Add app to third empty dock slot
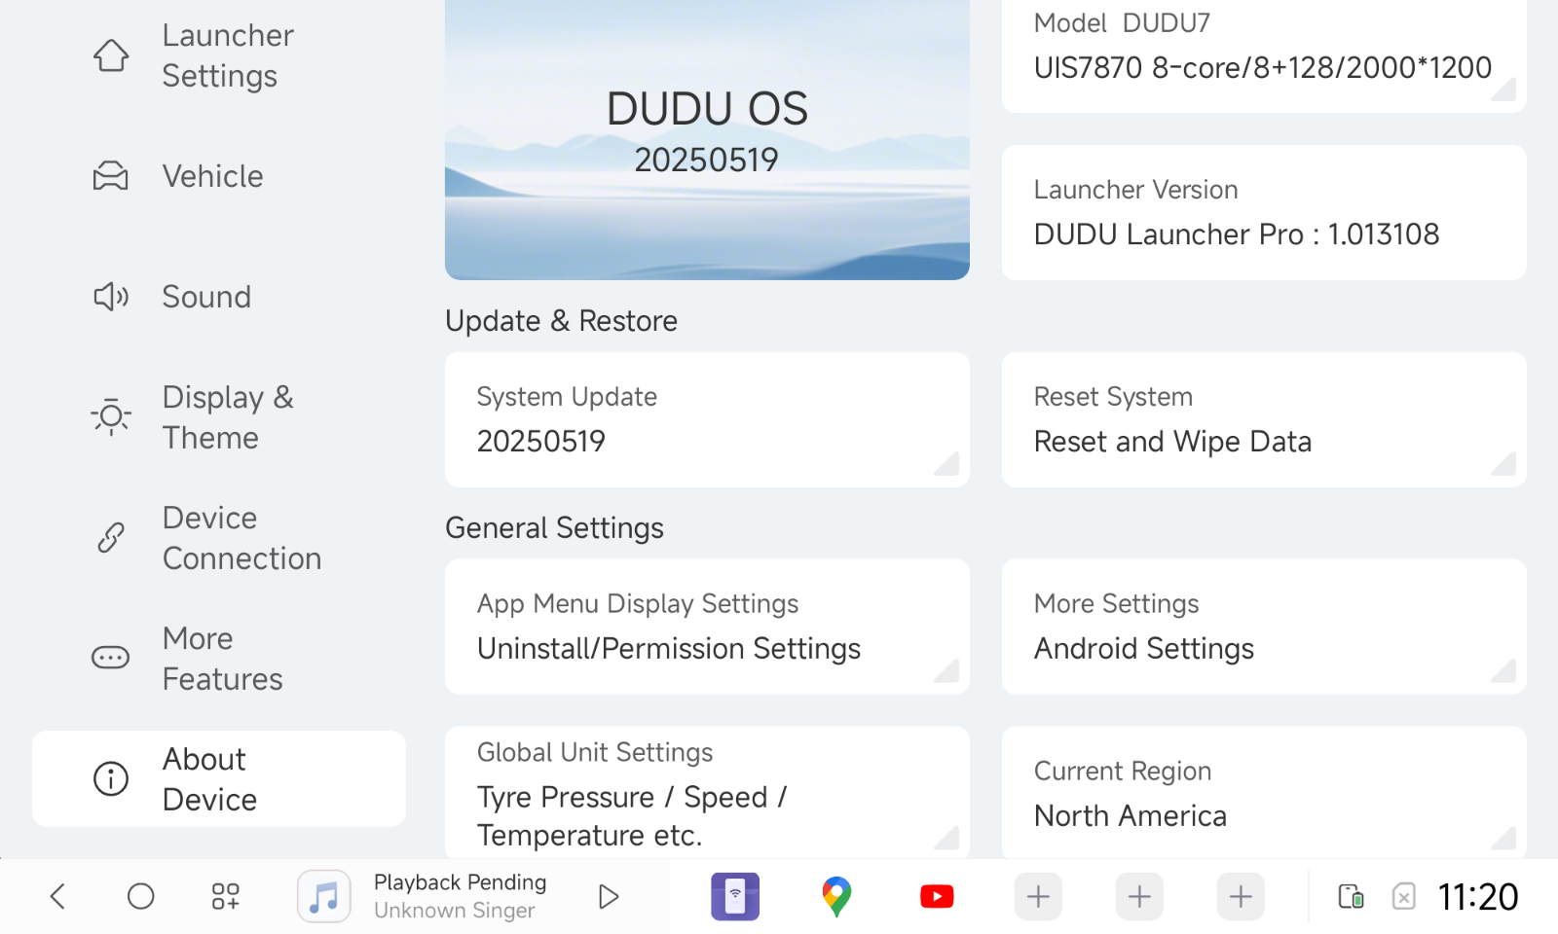The width and height of the screenshot is (1558, 934). pyautogui.click(x=1241, y=896)
